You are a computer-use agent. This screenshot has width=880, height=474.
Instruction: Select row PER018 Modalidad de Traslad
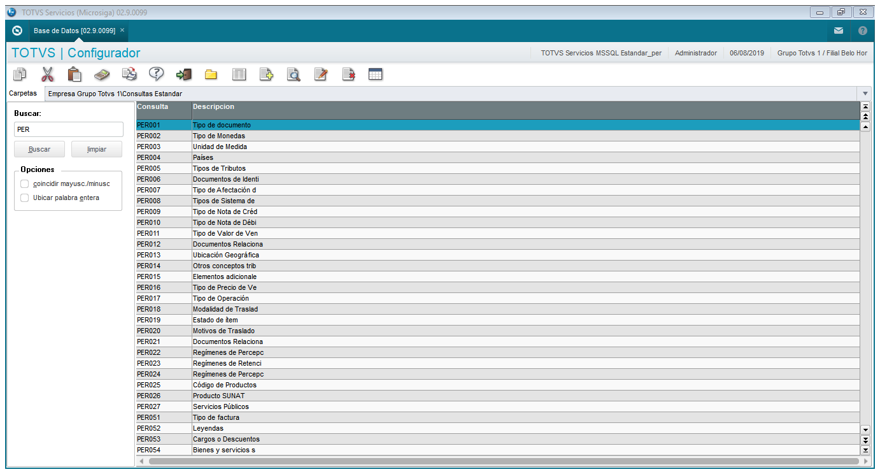tap(498, 309)
